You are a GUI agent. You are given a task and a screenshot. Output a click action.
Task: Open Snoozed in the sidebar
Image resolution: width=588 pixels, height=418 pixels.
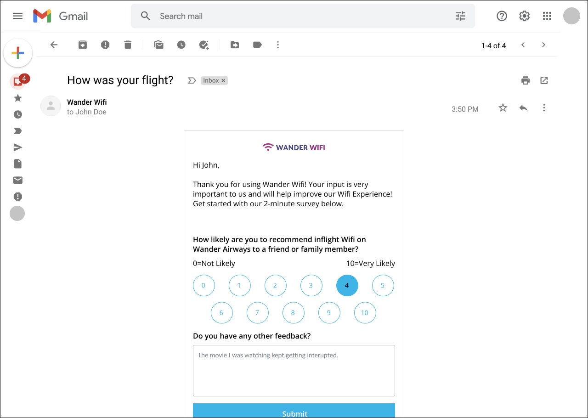pyautogui.click(x=18, y=114)
